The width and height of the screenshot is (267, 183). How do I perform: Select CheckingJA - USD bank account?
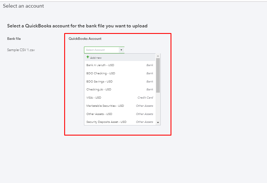[120, 90]
